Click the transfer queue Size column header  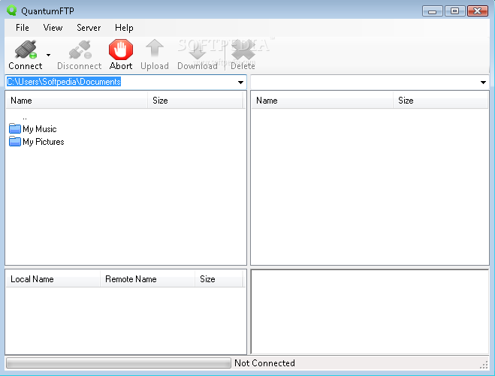tap(219, 279)
